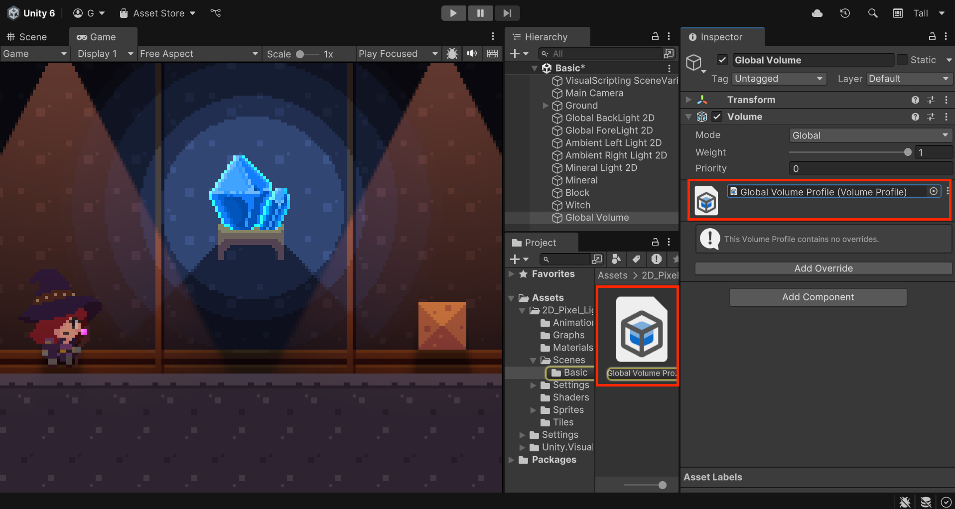Mute audio in Game view
This screenshot has width=955, height=509.
tap(472, 54)
